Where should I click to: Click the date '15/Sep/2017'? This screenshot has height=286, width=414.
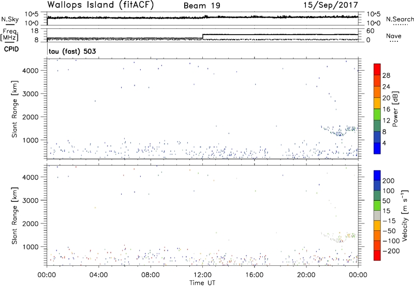pyautogui.click(x=331, y=5)
